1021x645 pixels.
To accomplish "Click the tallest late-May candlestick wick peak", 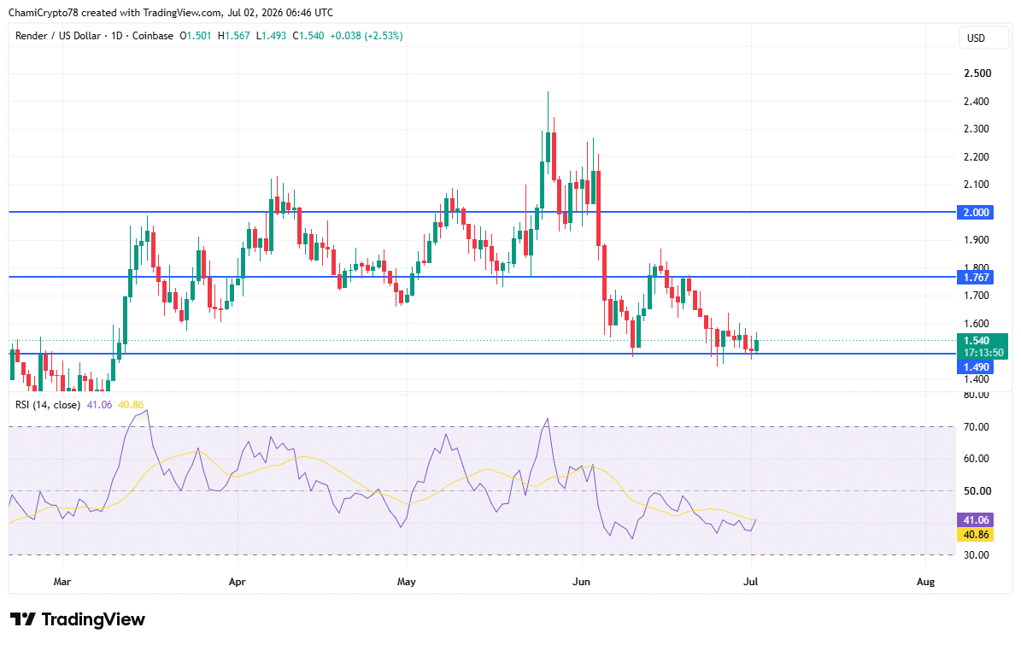I will tap(548, 92).
